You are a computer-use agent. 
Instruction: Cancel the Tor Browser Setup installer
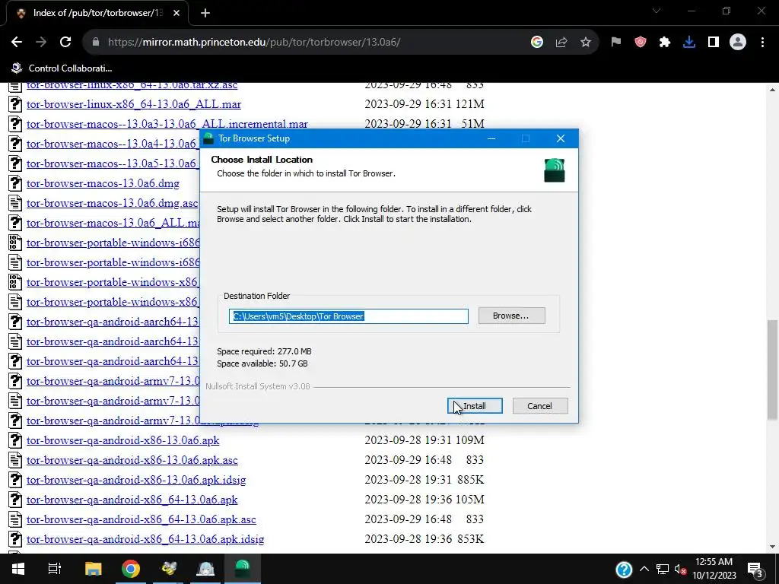(540, 406)
